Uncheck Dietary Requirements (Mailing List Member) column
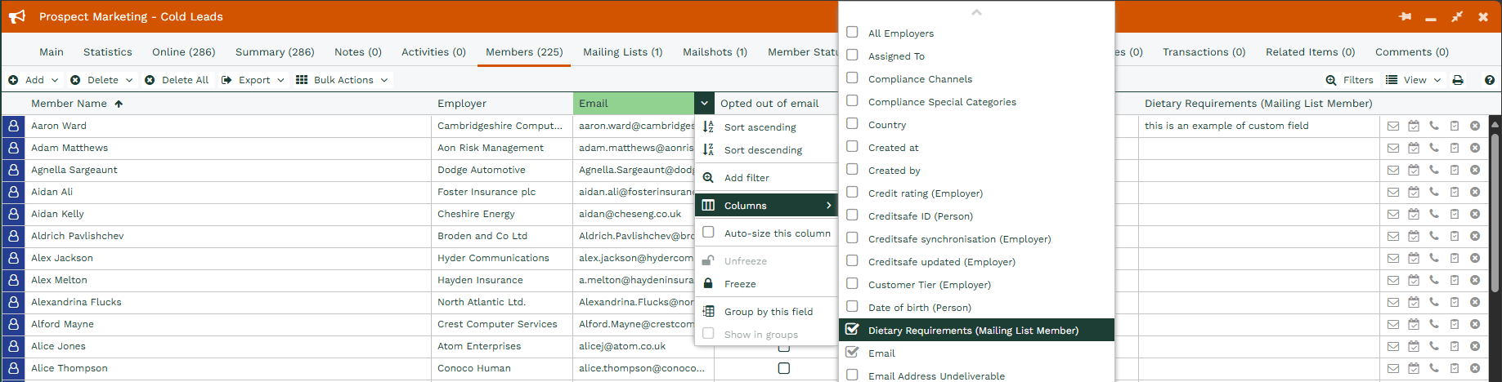The height and width of the screenshot is (382, 1502). [x=852, y=330]
